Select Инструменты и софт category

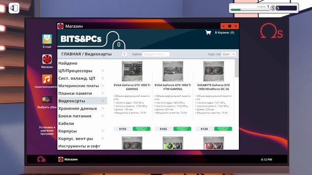[x=79, y=146]
